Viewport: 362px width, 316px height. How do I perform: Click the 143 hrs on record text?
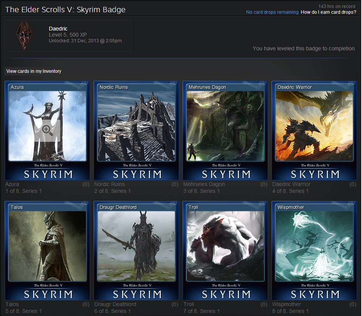click(336, 6)
